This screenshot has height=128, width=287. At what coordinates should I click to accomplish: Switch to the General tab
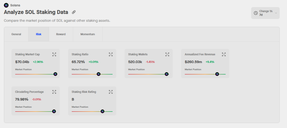[16, 34]
